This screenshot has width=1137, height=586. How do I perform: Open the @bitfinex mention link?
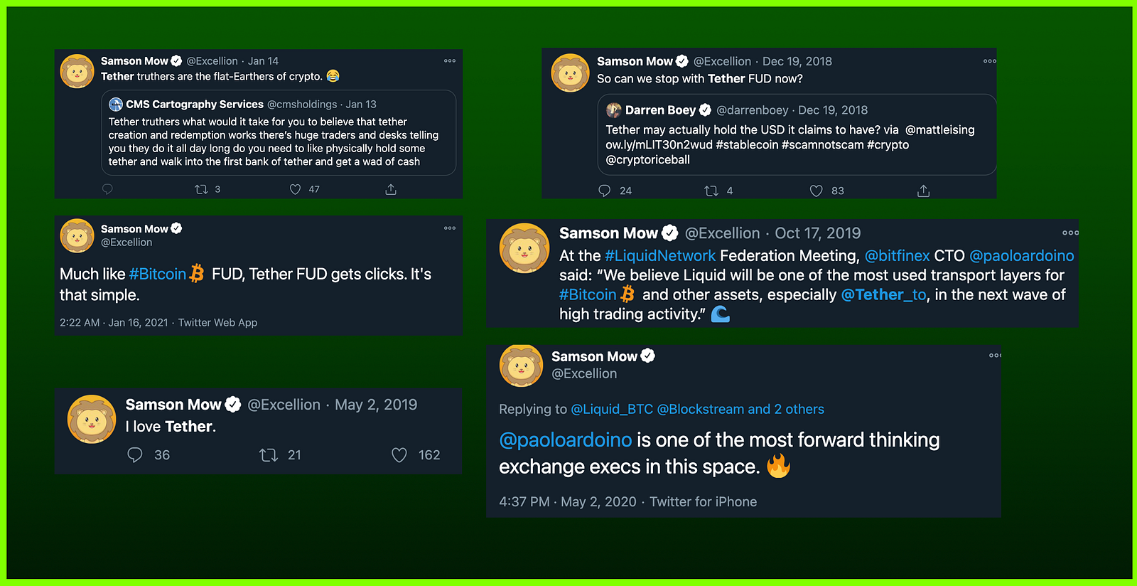(x=897, y=256)
